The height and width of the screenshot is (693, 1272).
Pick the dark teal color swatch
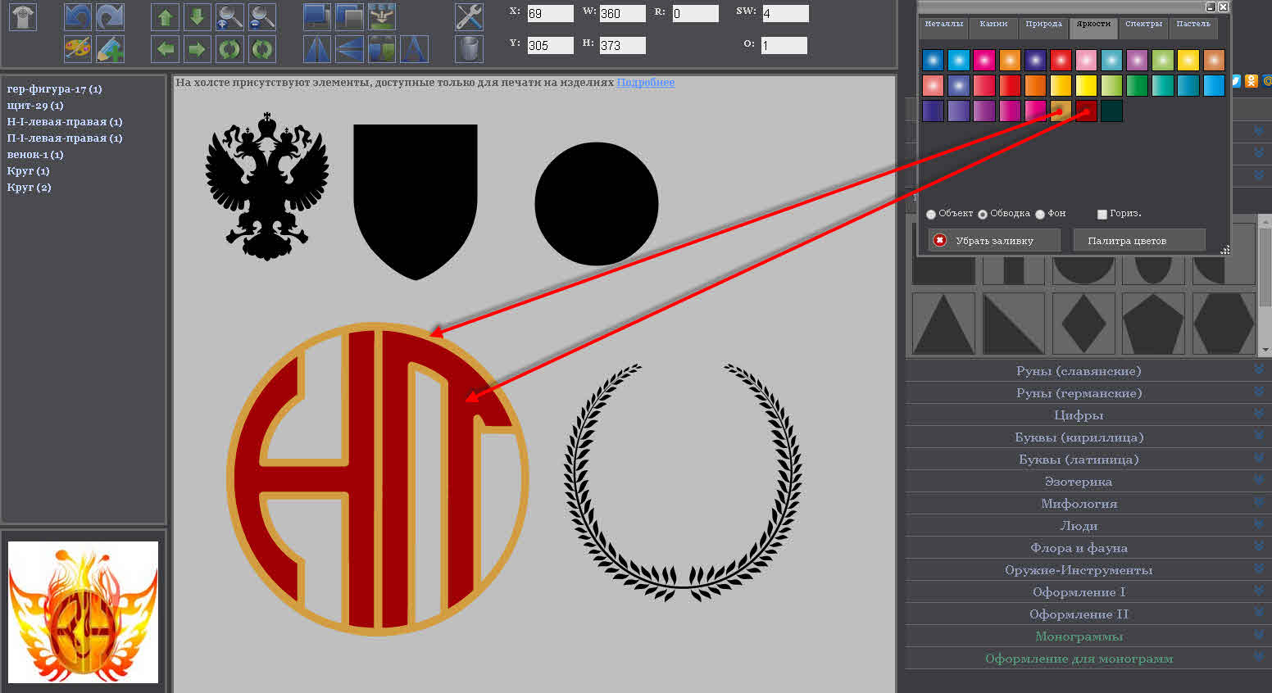coord(1112,111)
